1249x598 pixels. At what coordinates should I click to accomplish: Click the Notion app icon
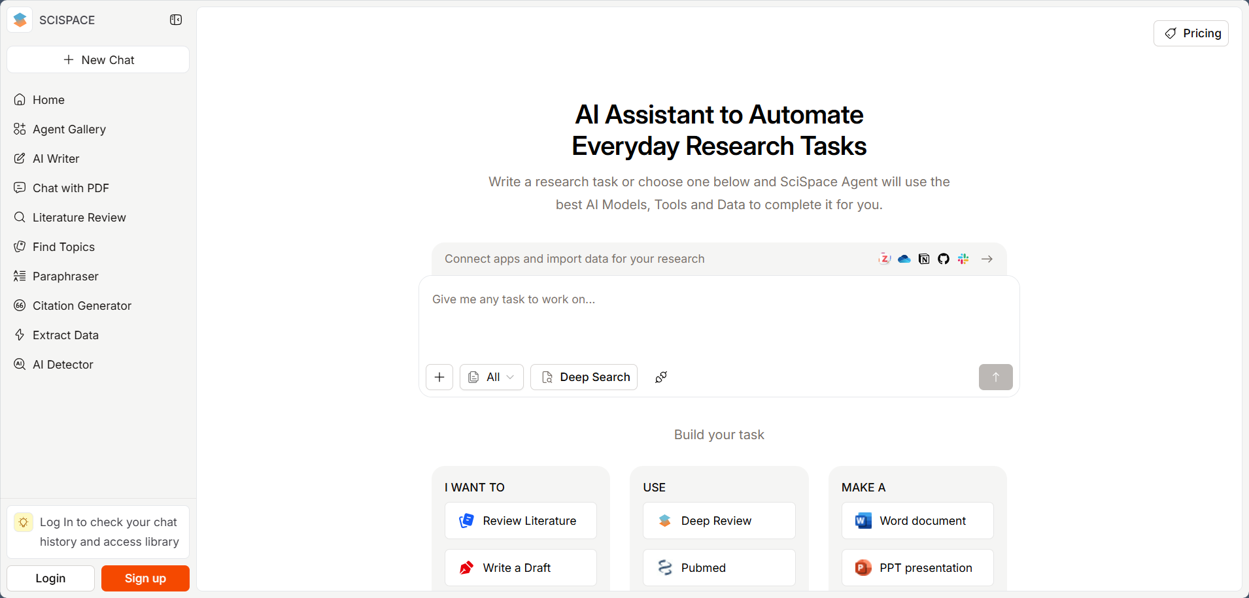[x=924, y=259]
